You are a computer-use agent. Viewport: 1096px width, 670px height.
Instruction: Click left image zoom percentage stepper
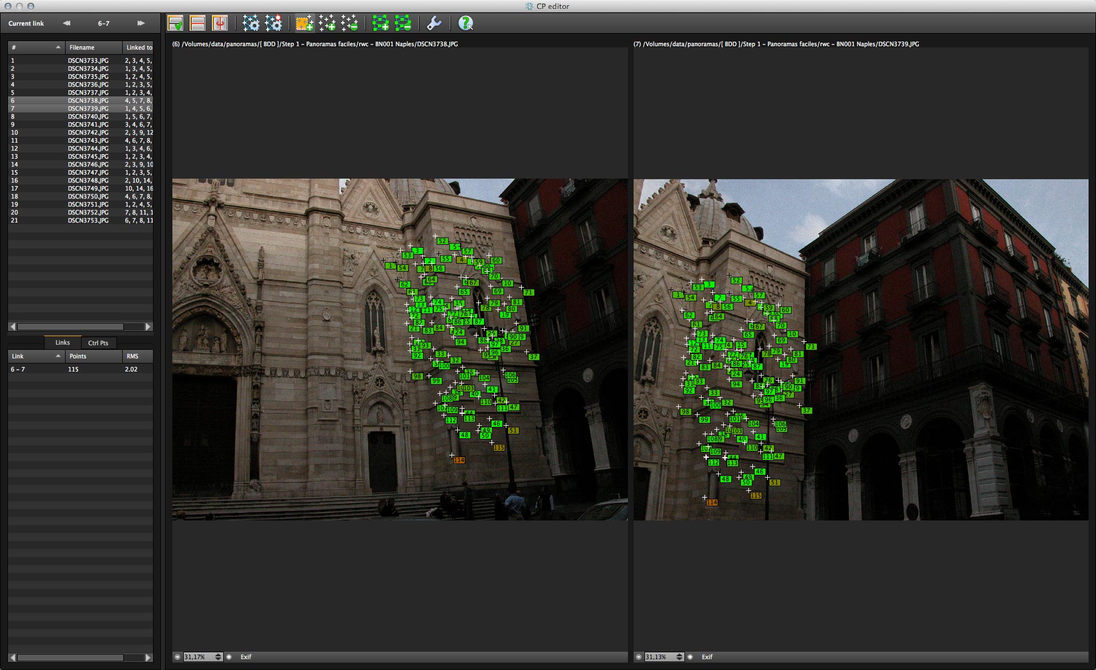218,657
